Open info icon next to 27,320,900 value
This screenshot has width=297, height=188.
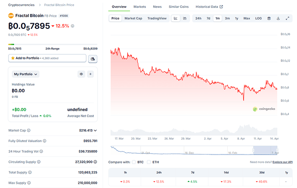(95, 162)
